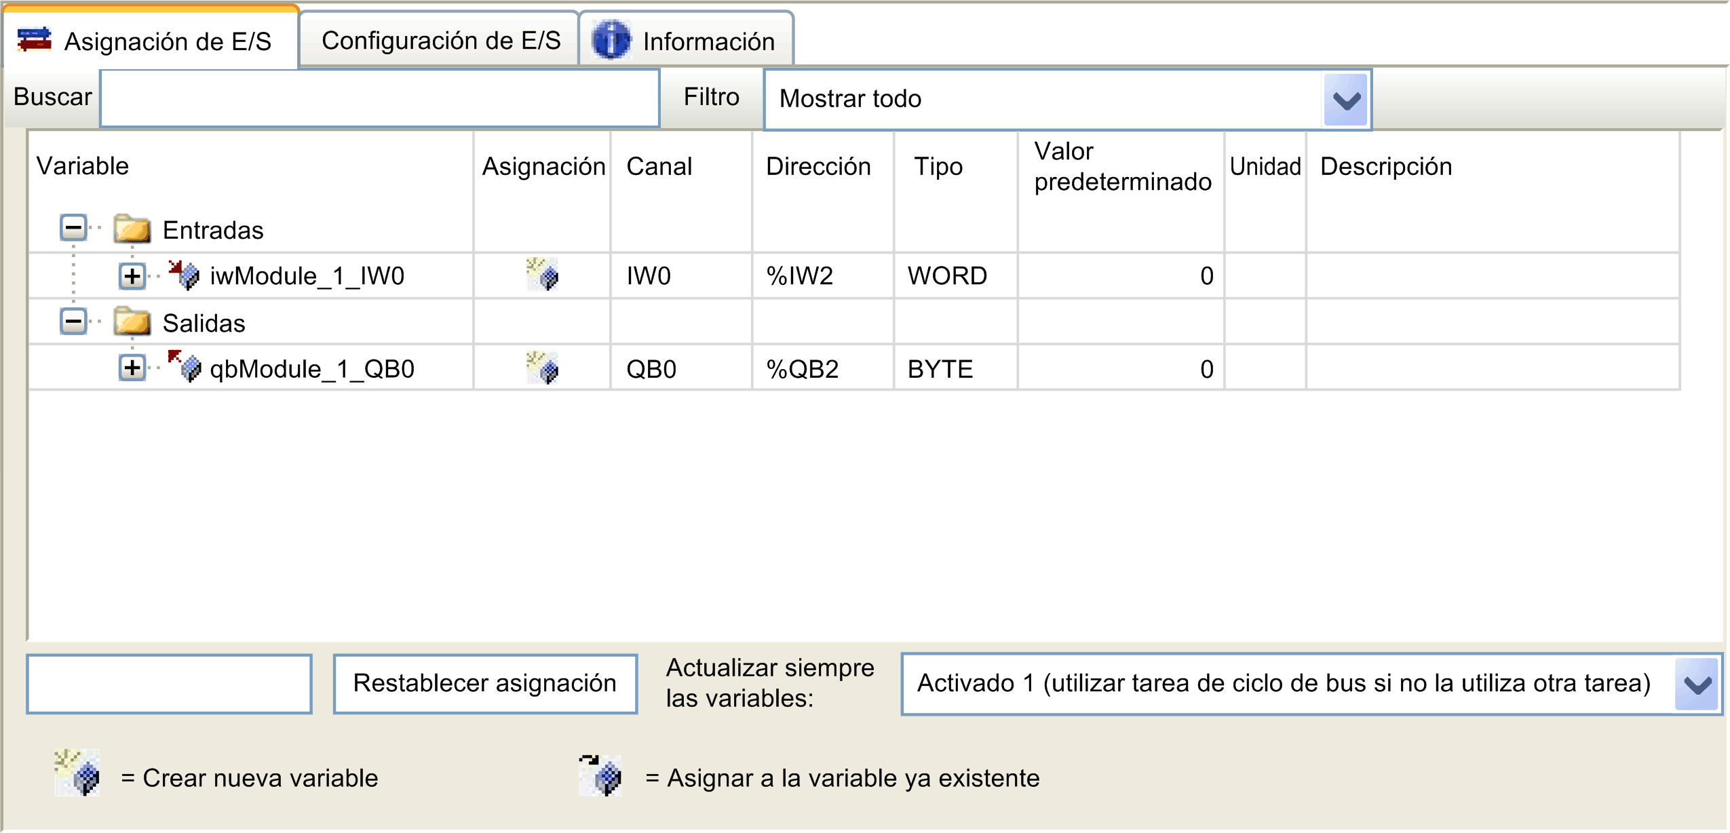Viewport: 1730px width, 833px height.
Task: Click the 'Crear nueva variable' legend icon
Action: coord(77,774)
